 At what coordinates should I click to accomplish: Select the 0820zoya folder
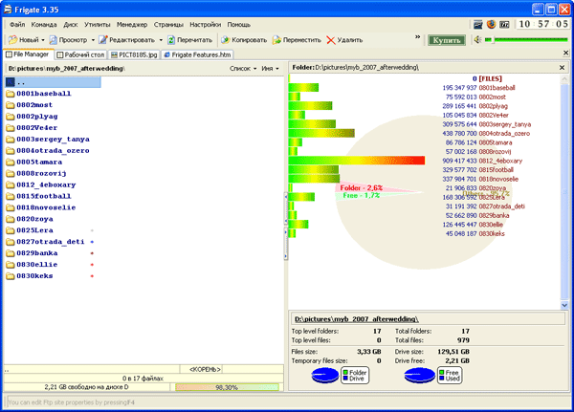(30, 219)
